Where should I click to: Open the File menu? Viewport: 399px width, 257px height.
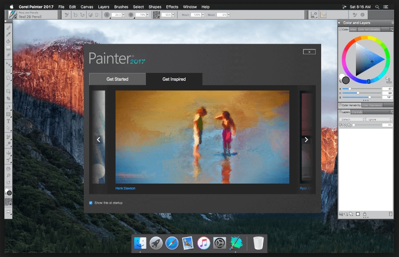pos(61,7)
